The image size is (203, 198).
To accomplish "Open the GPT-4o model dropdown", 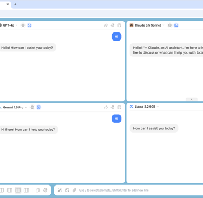I will pyautogui.click(x=17, y=25).
